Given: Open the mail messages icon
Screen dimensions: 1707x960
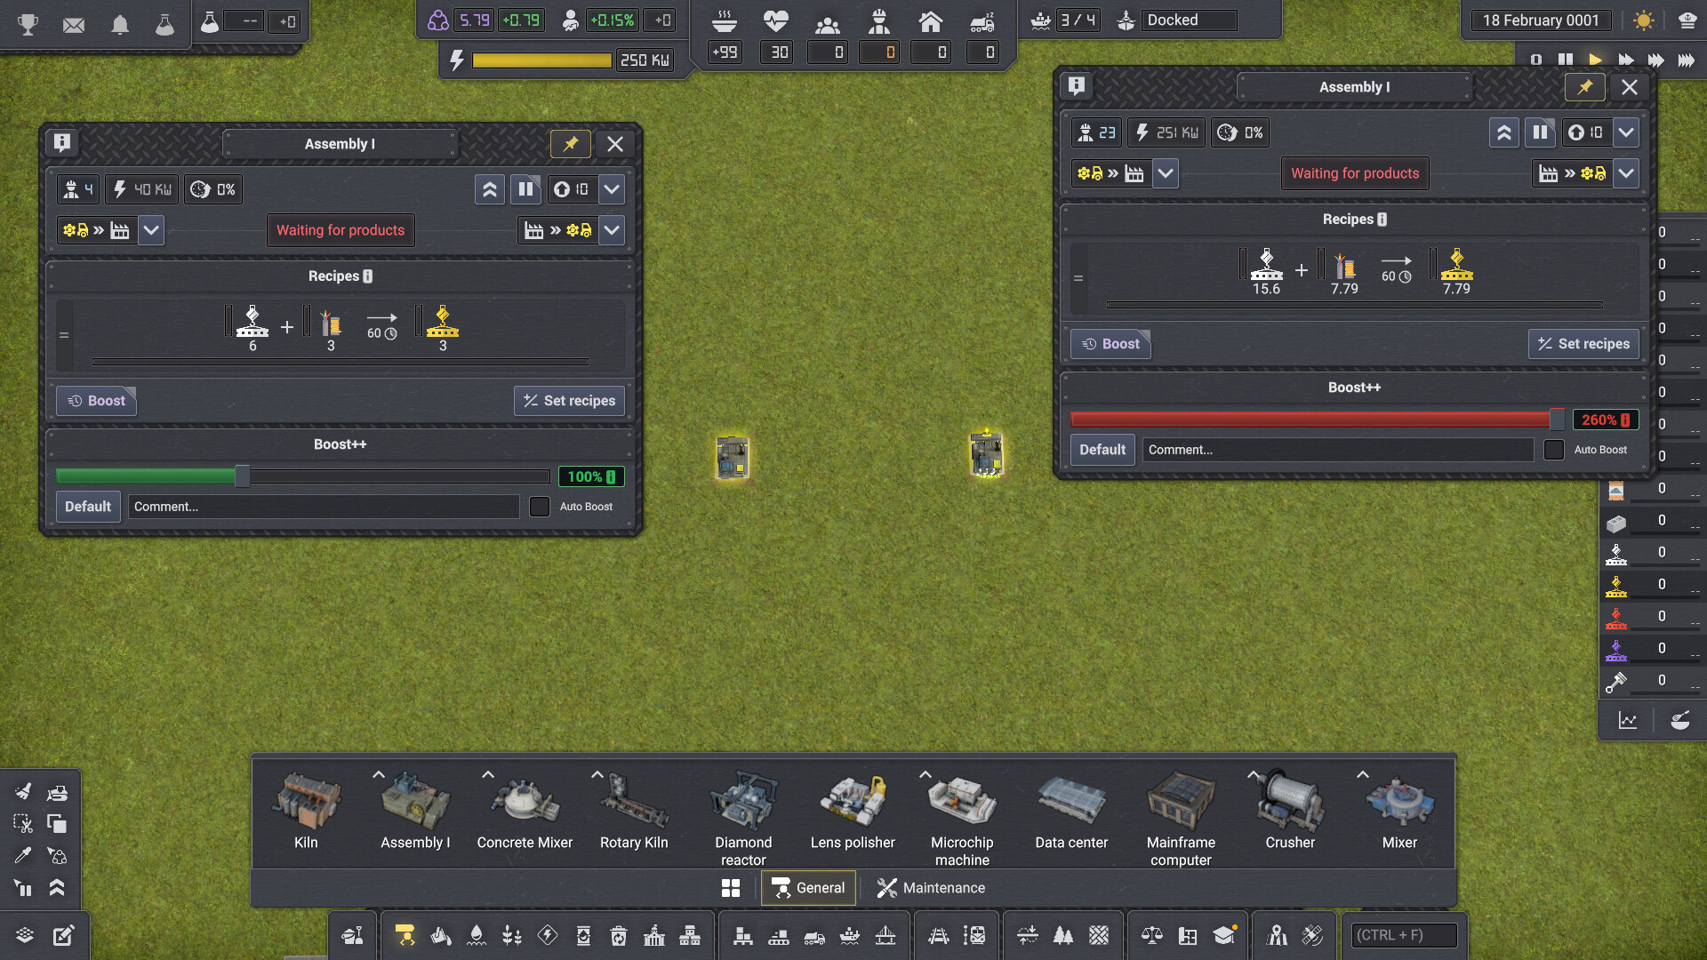Looking at the screenshot, I should (x=74, y=24).
